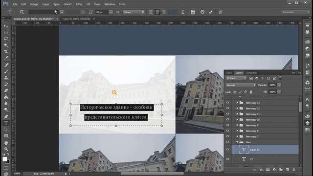Select the Blur tool
Viewport: 313px width, 176px height.
click(6, 103)
